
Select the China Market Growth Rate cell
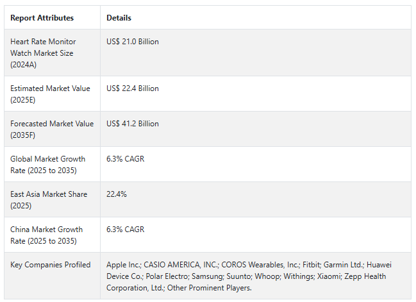pos(47,235)
